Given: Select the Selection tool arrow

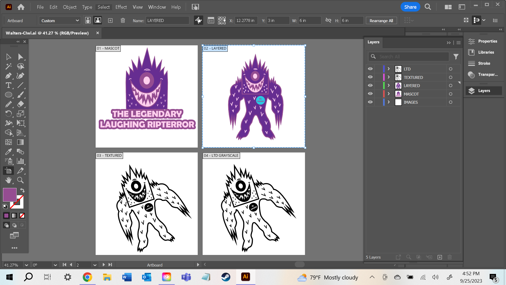Looking at the screenshot, I should [8, 57].
